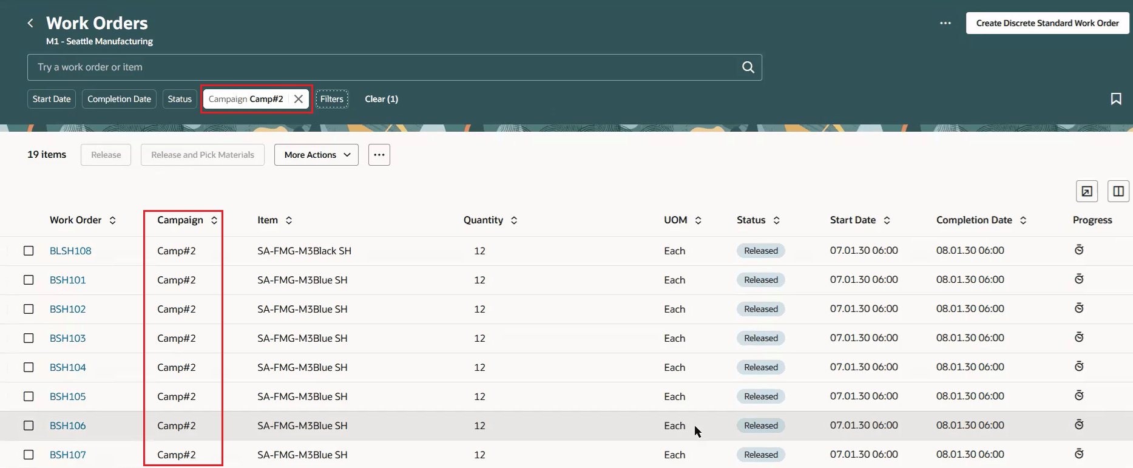
Task: Select the checkbox for BSH102
Action: click(x=29, y=309)
